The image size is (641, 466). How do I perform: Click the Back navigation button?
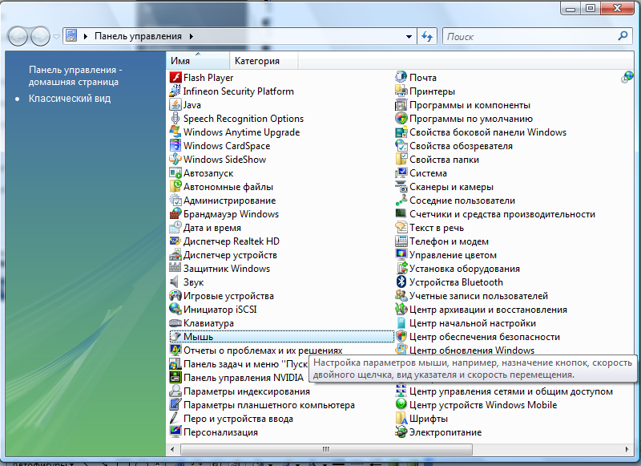click(18, 36)
